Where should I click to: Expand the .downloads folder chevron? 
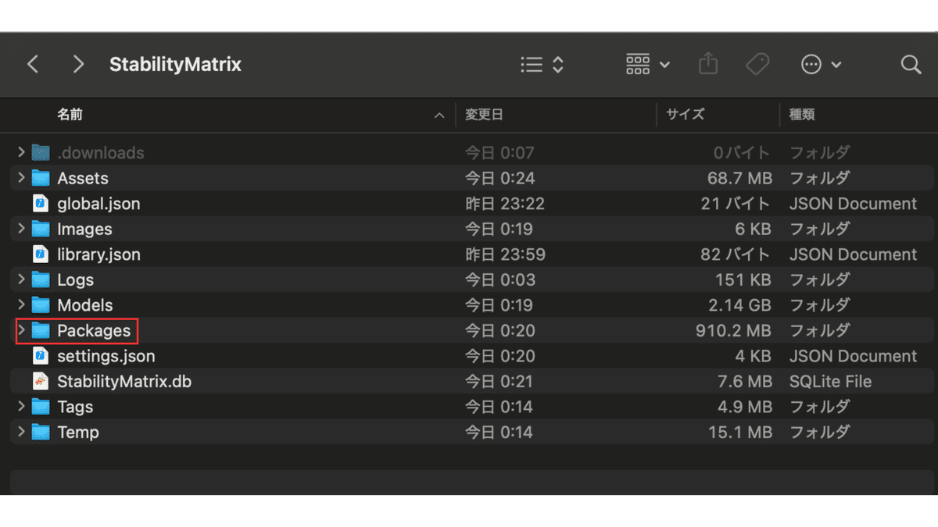pyautogui.click(x=21, y=152)
